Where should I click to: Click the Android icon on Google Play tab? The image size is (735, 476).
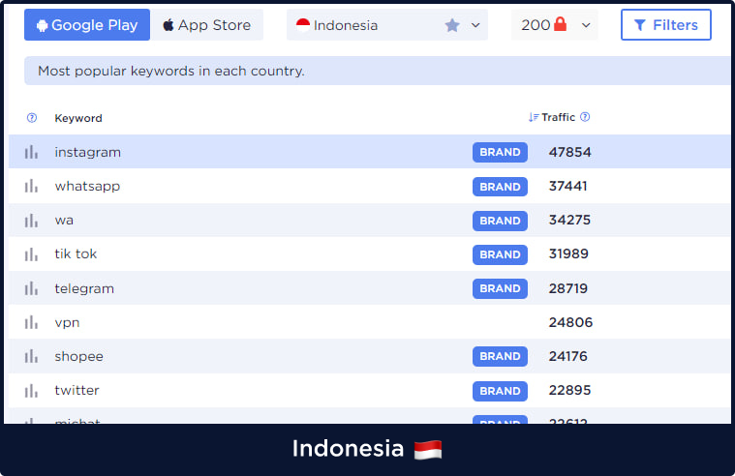[x=43, y=25]
